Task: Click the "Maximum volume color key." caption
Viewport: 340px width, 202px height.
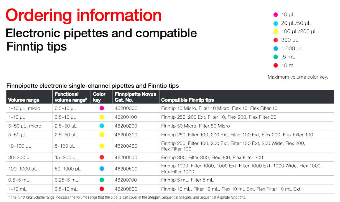Action: pos(298,77)
